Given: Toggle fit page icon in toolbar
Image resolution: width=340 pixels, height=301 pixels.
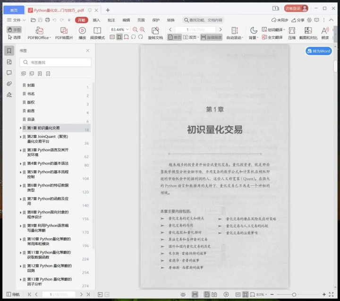Looking at the screenshot, I should (x=119, y=37).
